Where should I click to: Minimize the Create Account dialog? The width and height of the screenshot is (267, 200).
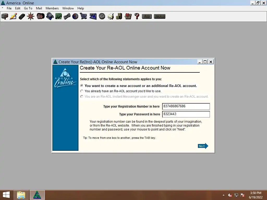(199, 62)
